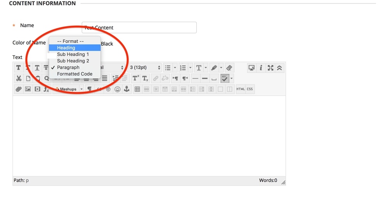The height and width of the screenshot is (197, 380).
Task: Toggle fullscreen editor mode
Action: click(x=271, y=68)
